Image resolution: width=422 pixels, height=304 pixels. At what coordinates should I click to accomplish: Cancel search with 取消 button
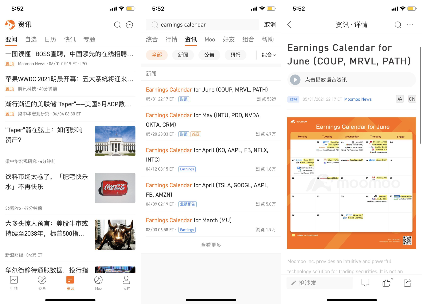[x=270, y=25]
